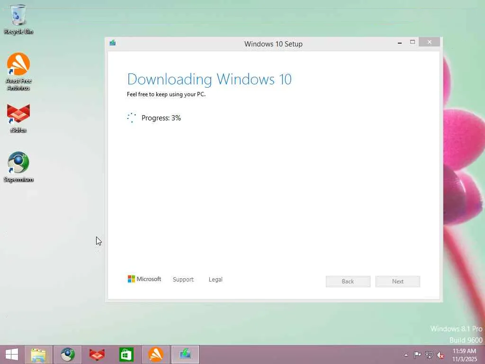Select the r3dfox desktop shortcut
Image resolution: width=485 pixels, height=364 pixels.
pyautogui.click(x=18, y=118)
